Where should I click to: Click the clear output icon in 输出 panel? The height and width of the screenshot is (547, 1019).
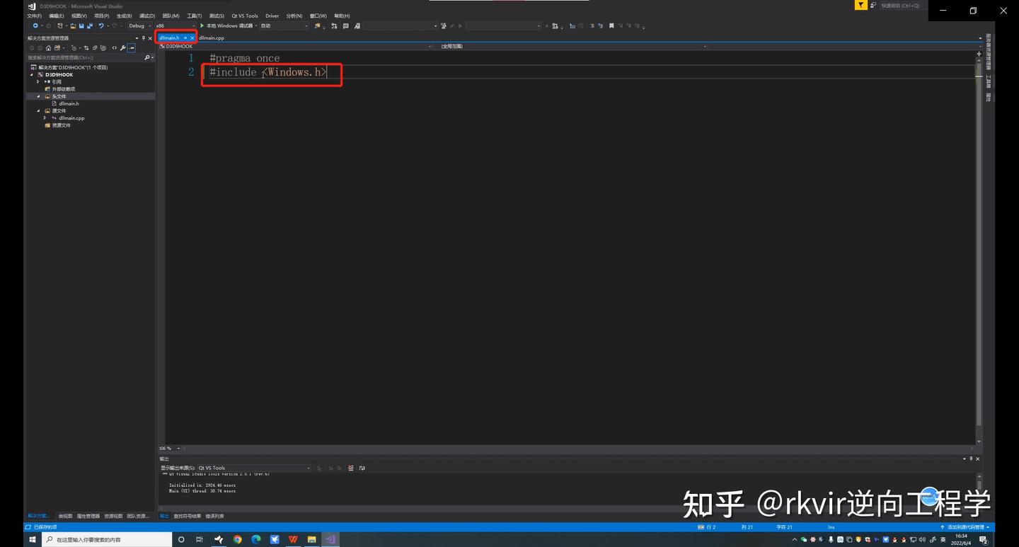(350, 468)
